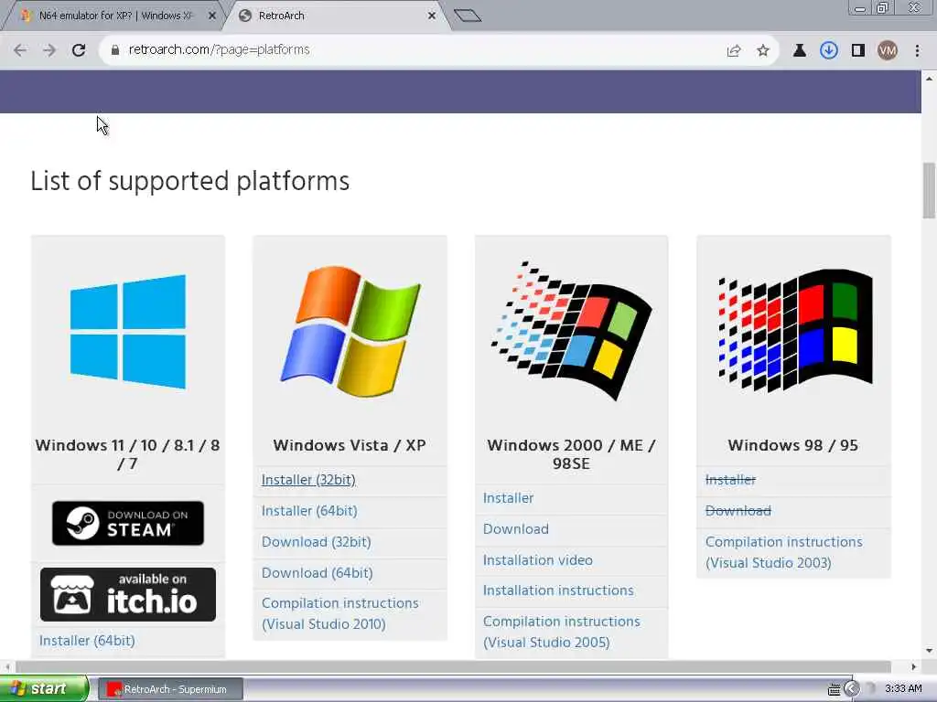937x702 pixels.
Task: Click the Windows 11 / 10 / 8.1 title
Action: tap(127, 454)
